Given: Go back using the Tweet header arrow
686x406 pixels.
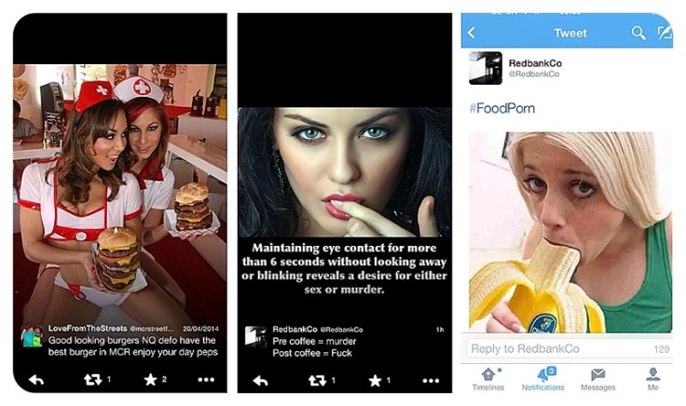Looking at the screenshot, I should (472, 33).
